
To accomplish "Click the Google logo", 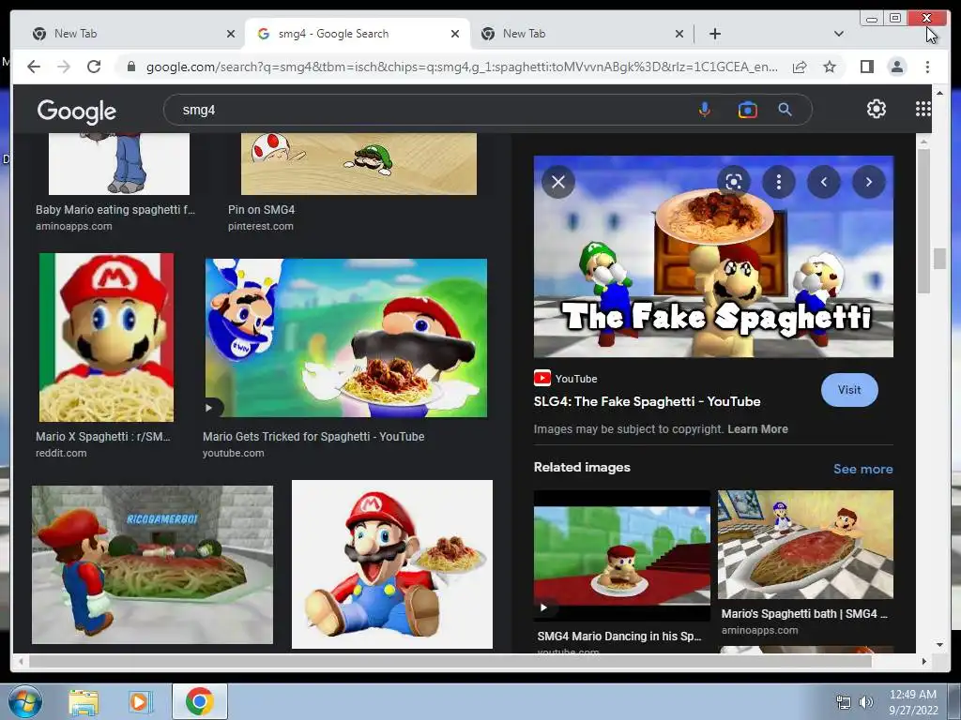I will (x=77, y=111).
